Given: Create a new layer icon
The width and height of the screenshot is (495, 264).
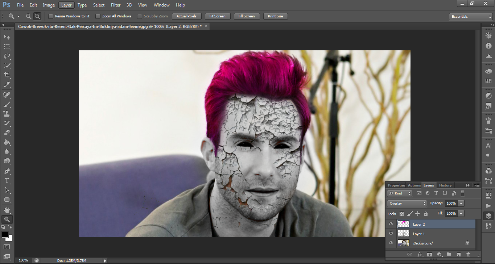Looking at the screenshot, I should point(458,255).
